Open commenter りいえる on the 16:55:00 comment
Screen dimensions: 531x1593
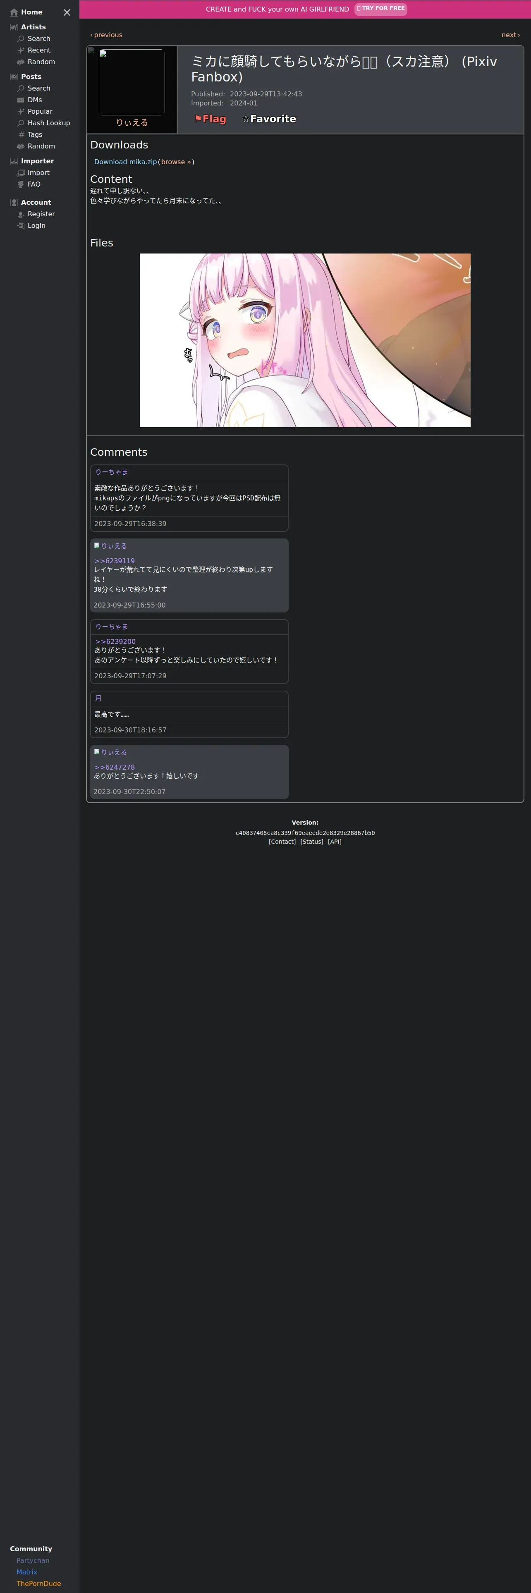point(114,546)
